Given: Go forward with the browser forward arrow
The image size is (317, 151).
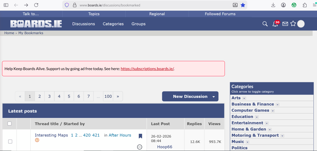Looking at the screenshot, I should coord(26,5).
